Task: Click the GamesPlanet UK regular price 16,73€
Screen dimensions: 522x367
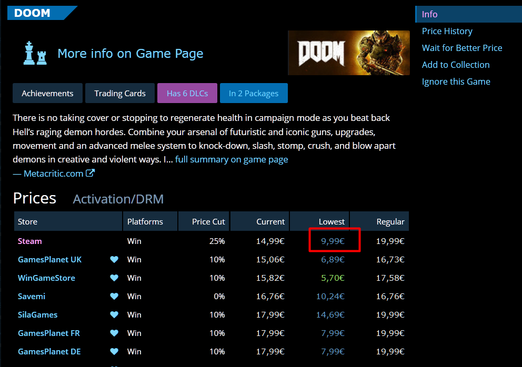Action: tap(390, 260)
